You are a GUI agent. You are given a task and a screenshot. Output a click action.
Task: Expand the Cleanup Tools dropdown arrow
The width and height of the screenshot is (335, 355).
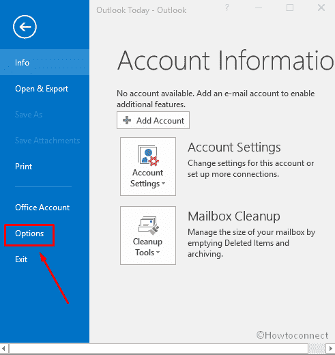[x=158, y=253]
